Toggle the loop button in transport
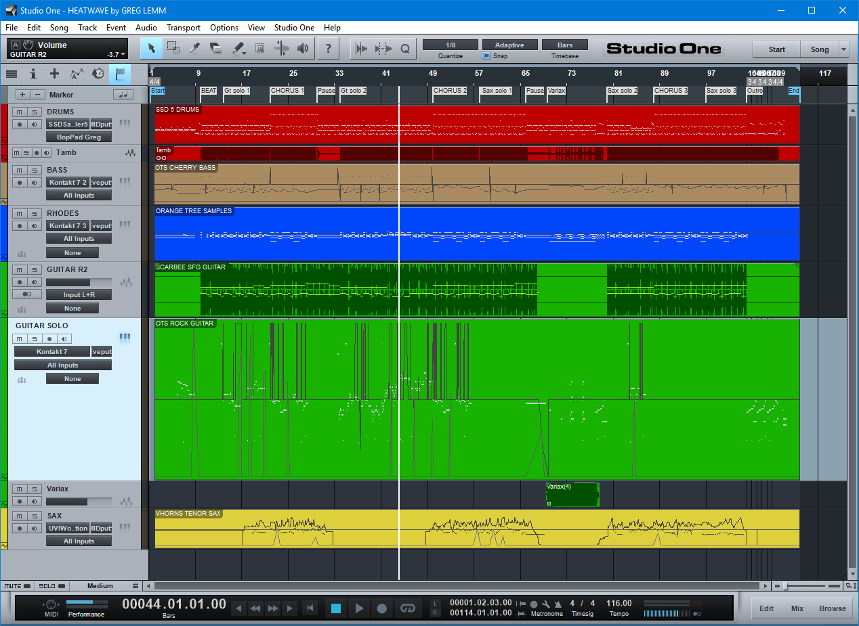The image size is (859, 626). [407, 608]
